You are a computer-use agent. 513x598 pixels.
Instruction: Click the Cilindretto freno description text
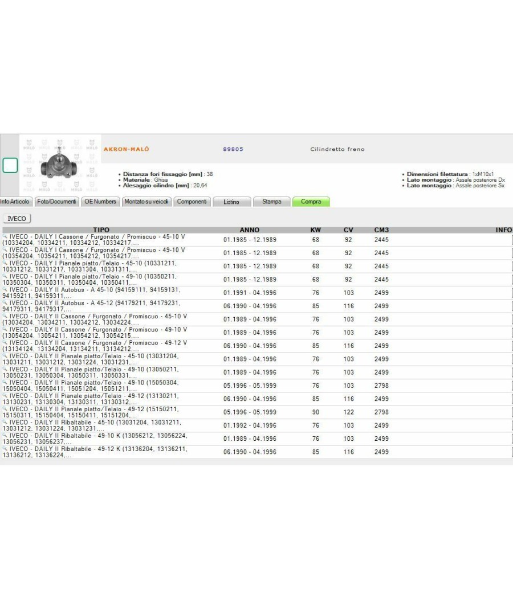point(337,149)
